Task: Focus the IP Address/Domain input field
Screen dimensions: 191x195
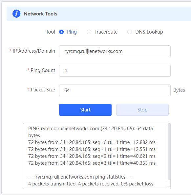Action: (115, 51)
